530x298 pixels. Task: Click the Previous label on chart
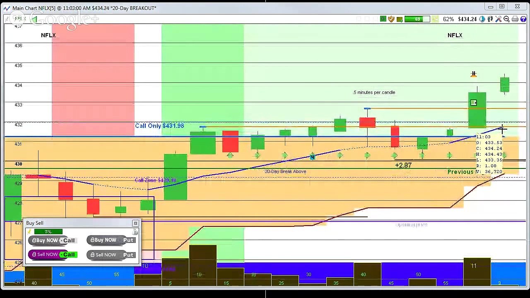click(x=460, y=172)
